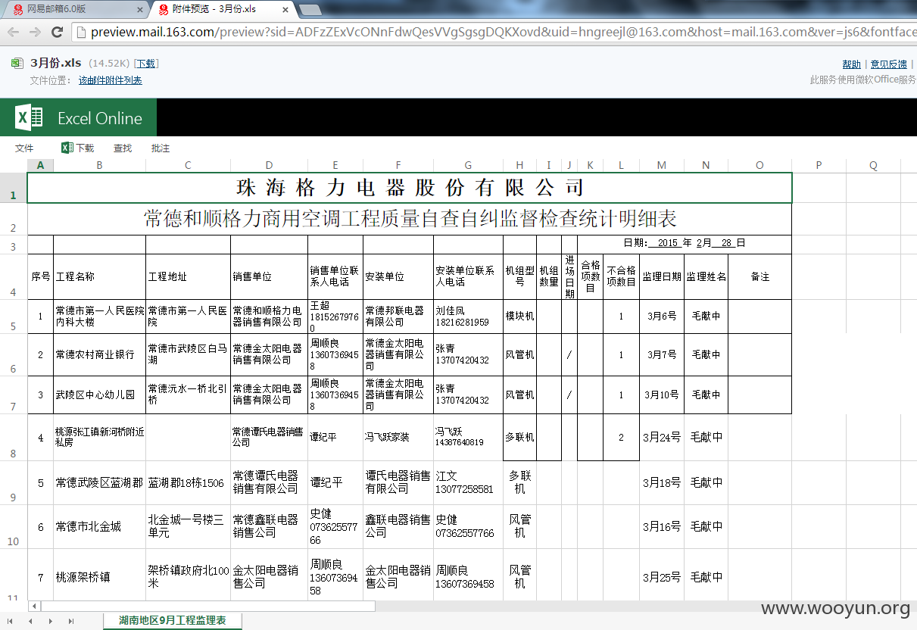This screenshot has height=630, width=917.
Task: Click cell 蓝湖郡18栋1506
Action: 189,483
